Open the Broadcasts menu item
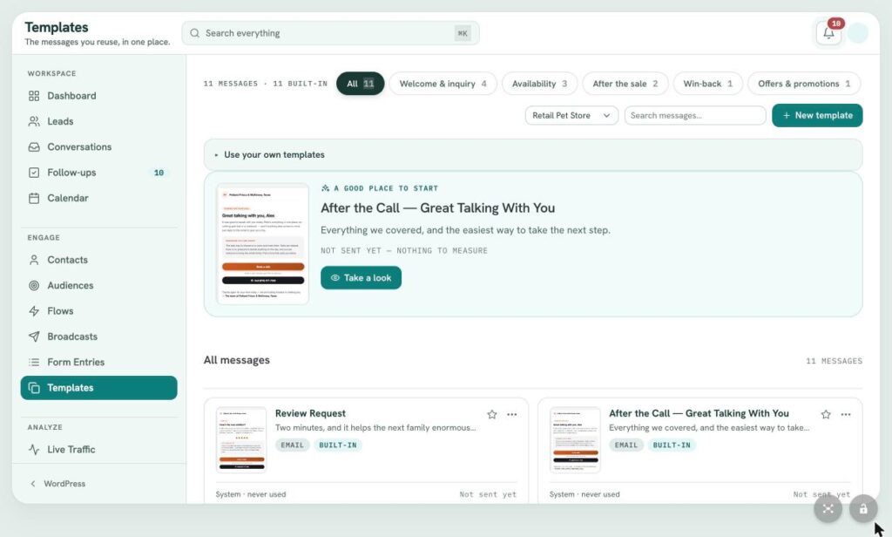 [x=98, y=336]
